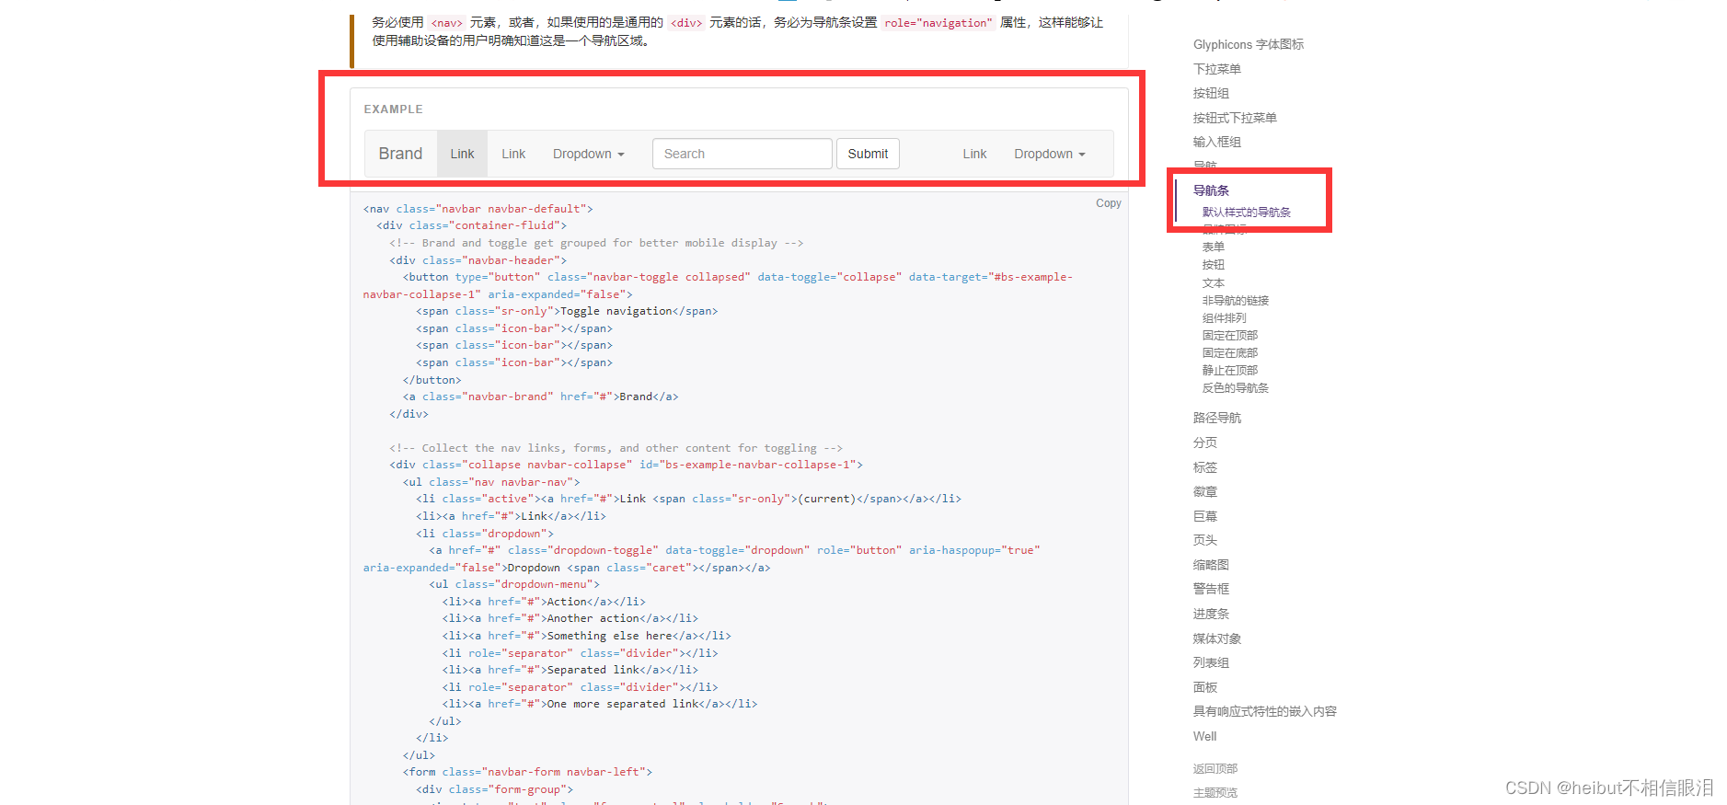
Task: Click code line with navbar-brand anchor
Action: point(540,397)
